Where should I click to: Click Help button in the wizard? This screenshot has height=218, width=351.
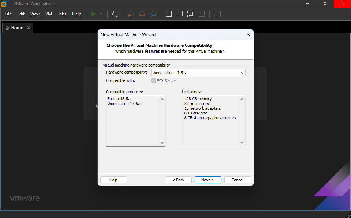click(113, 180)
